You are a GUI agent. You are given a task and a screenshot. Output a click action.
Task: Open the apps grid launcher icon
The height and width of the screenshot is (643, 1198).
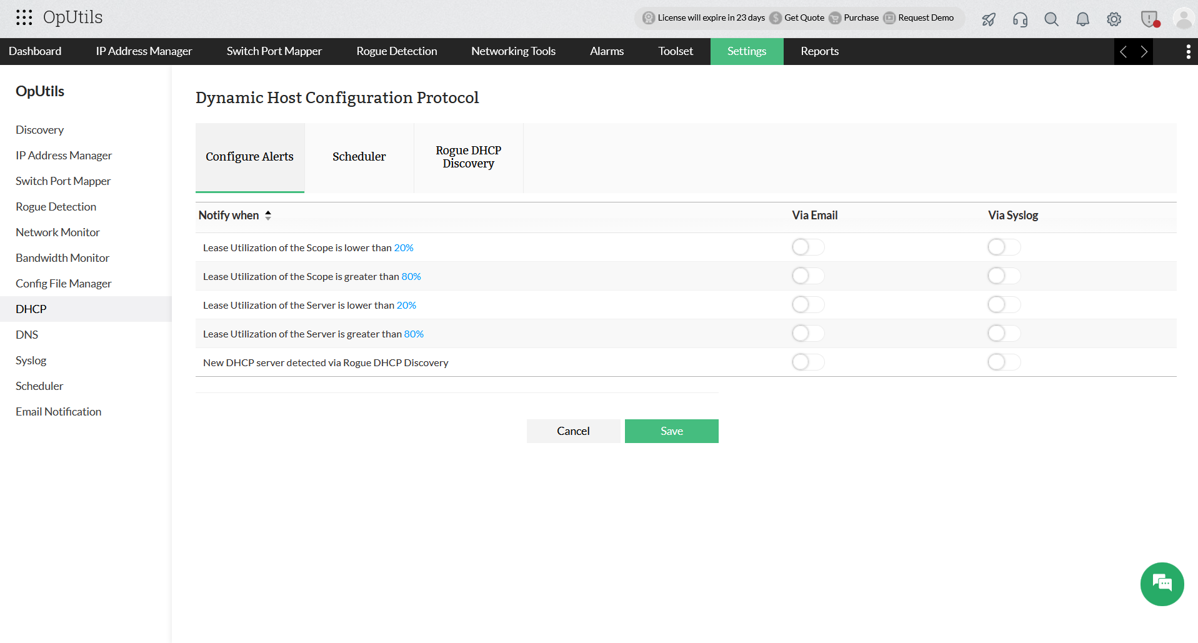[x=24, y=17]
